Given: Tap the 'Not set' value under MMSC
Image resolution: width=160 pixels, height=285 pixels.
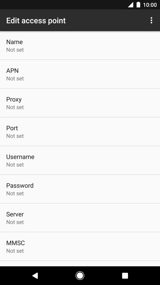Looking at the screenshot, I should point(15,251).
